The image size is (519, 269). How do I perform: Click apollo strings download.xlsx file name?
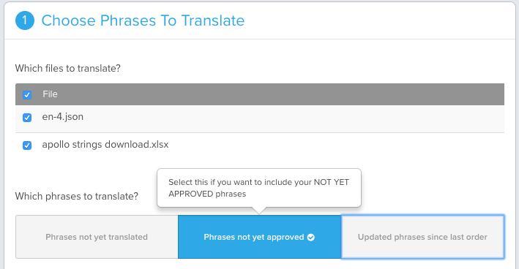coord(105,145)
